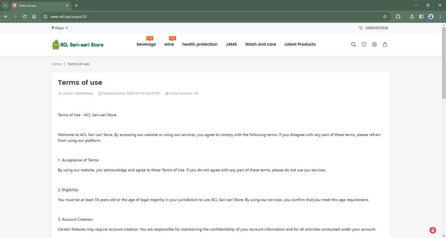Open the Peso currency dropdown
This screenshot has height=238, width=446.
click(x=59, y=28)
